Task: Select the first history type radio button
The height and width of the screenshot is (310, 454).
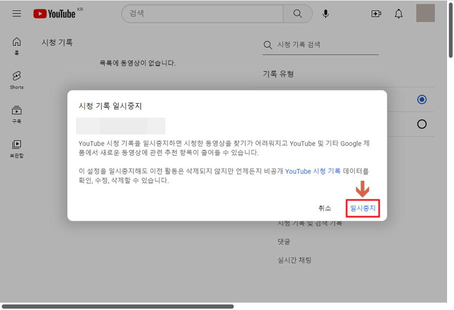Action: tap(422, 100)
